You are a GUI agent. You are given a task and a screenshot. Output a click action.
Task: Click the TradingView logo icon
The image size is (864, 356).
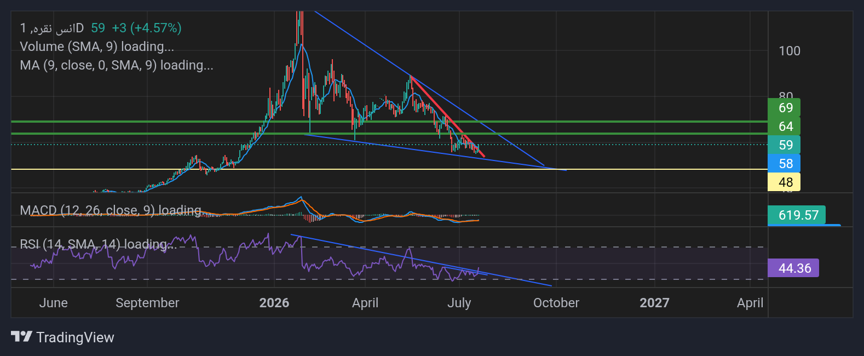click(x=21, y=336)
